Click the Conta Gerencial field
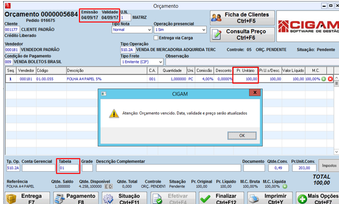This screenshot has width=339, height=204. click(x=39, y=168)
